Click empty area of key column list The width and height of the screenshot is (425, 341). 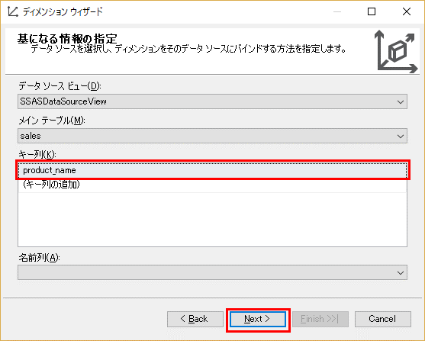pyautogui.click(x=213, y=220)
